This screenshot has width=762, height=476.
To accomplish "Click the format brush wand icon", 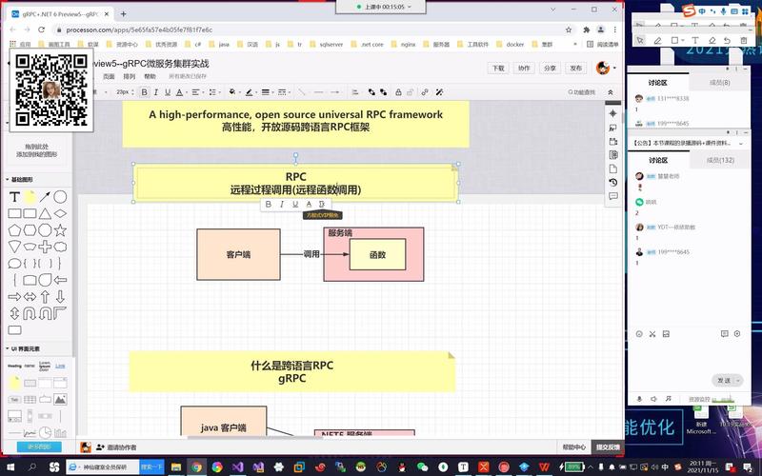I will (x=439, y=92).
